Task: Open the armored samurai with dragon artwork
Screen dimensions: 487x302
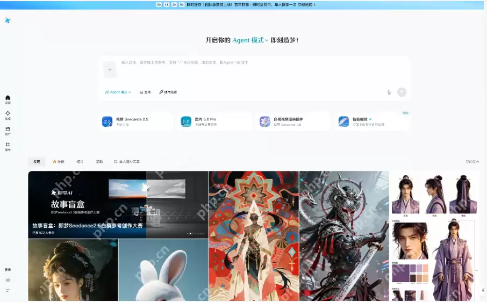Action: click(x=344, y=236)
